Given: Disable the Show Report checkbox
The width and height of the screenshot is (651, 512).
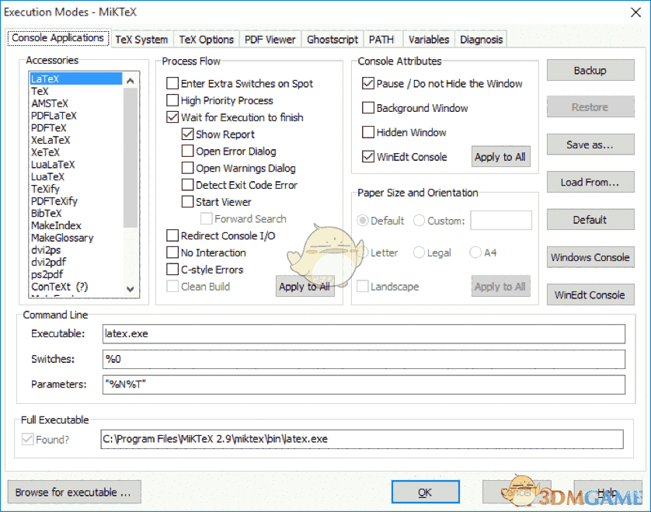Looking at the screenshot, I should point(187,134).
